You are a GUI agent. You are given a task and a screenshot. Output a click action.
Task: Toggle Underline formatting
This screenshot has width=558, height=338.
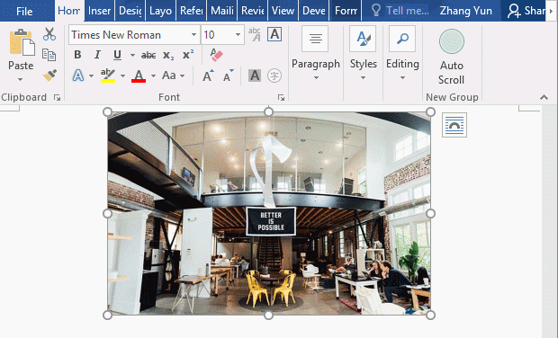[x=117, y=55]
